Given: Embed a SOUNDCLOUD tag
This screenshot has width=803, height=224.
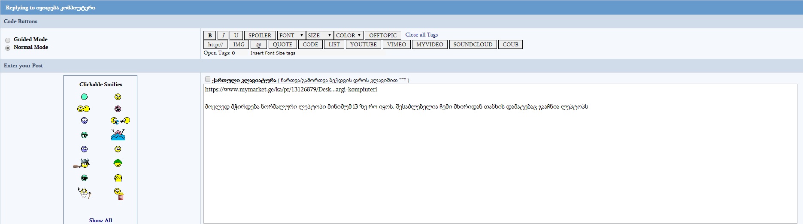Looking at the screenshot, I should pos(473,45).
